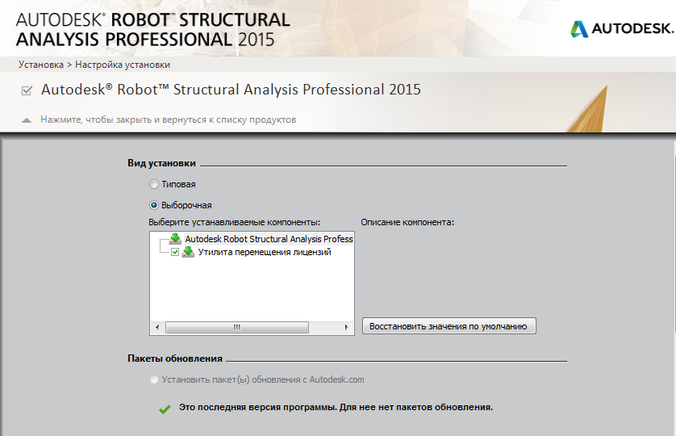Toggle the product checkbox beside the Robot 2015 title
This screenshot has width=676, height=436.
tap(27, 90)
